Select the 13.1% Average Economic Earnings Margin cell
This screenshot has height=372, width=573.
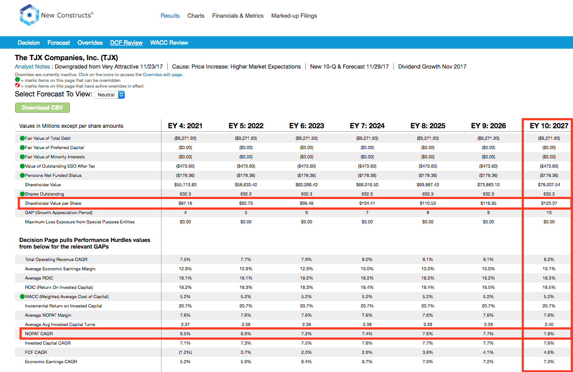coord(549,268)
